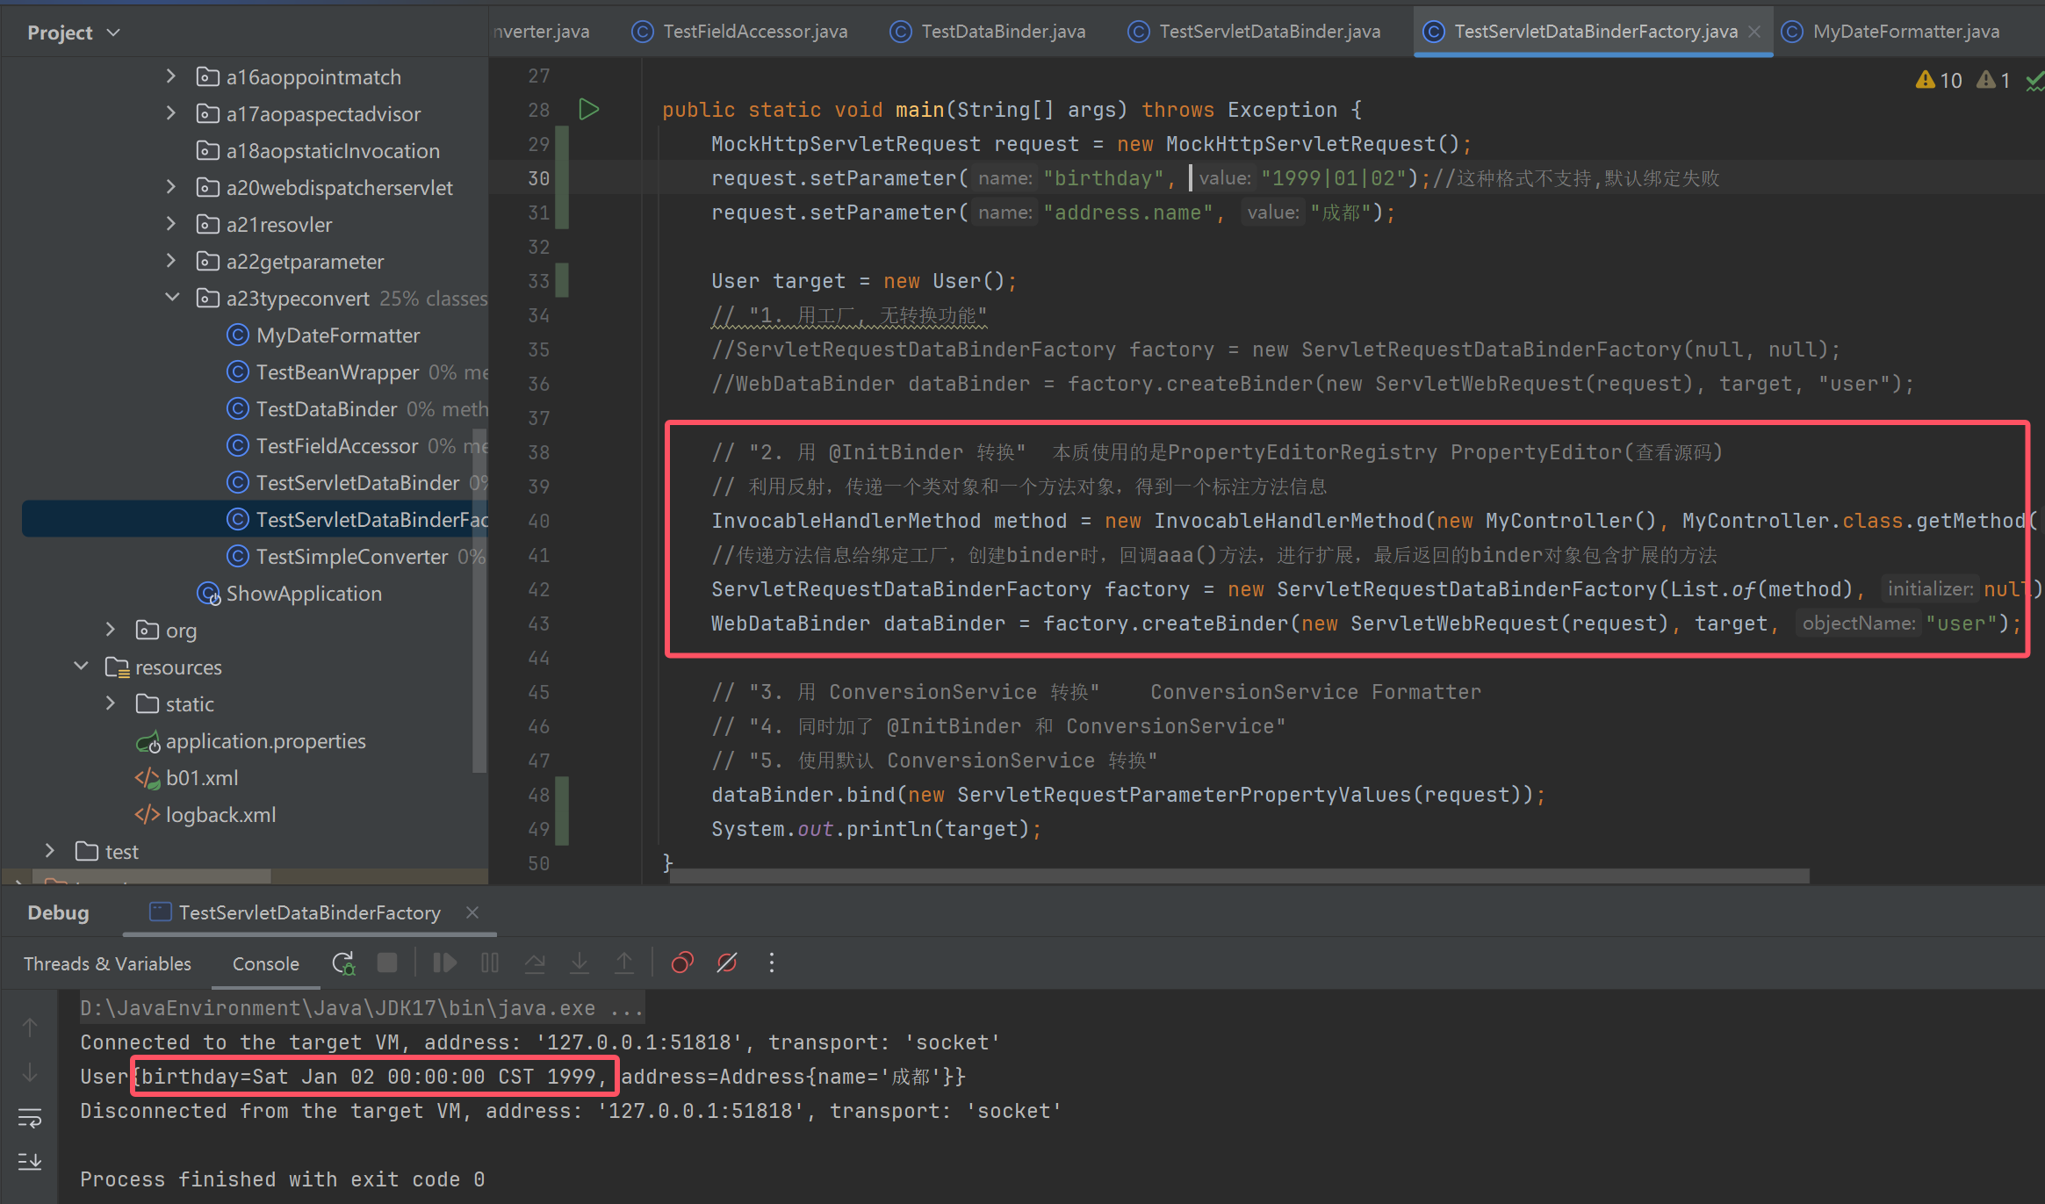Open more debug actions menu

[x=772, y=963]
